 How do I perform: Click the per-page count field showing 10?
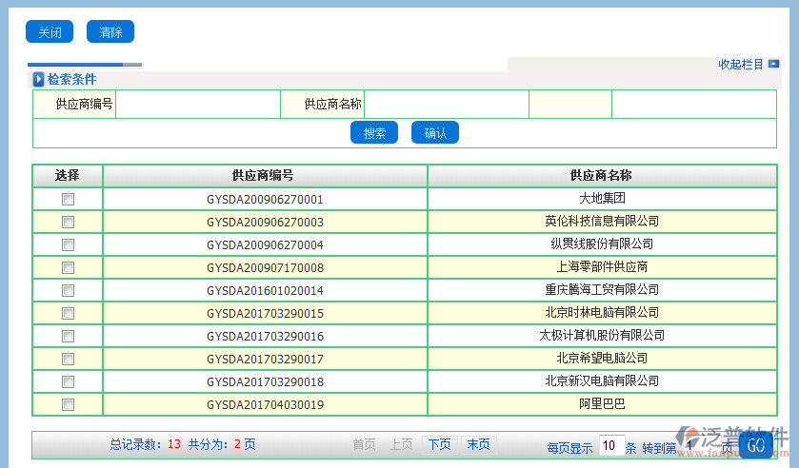[x=611, y=446]
